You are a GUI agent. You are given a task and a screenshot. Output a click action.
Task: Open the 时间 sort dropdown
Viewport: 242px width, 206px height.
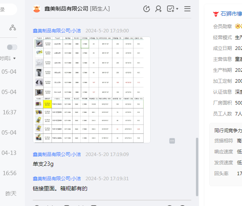coord(8,59)
